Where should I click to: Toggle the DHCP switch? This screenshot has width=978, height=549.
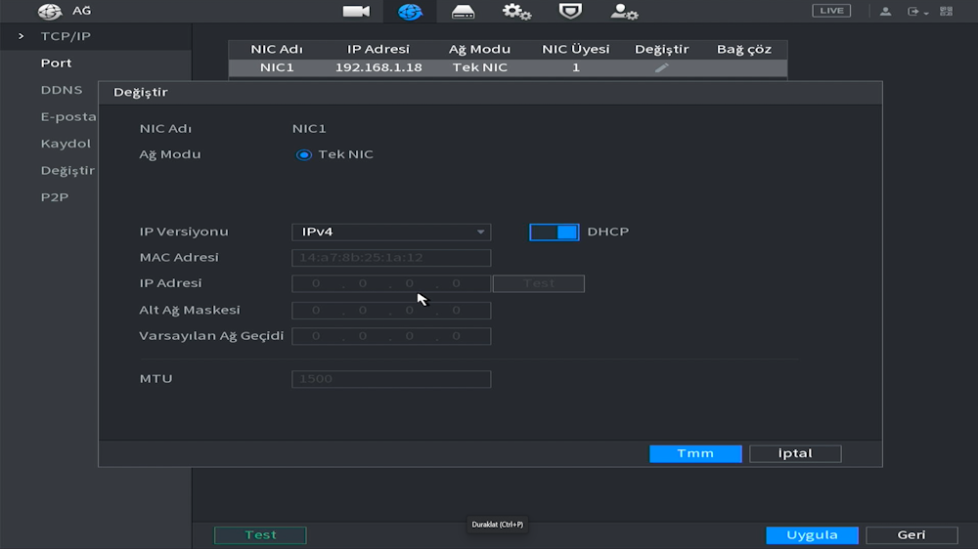555,232
